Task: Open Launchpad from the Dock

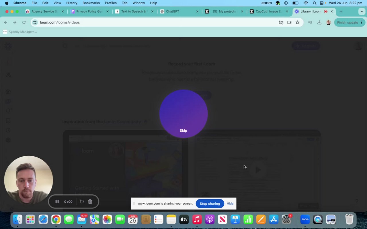Action: click(30, 220)
